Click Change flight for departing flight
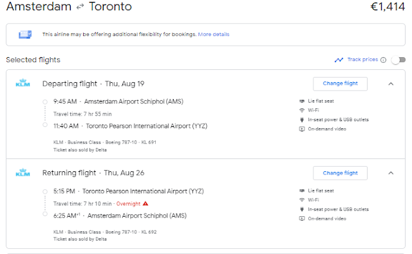 tap(340, 84)
